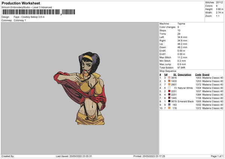Image resolution: width=225 pixels, height=159 pixels.
Task: Click the 'Down:' extent label
Action: pos(163,47)
